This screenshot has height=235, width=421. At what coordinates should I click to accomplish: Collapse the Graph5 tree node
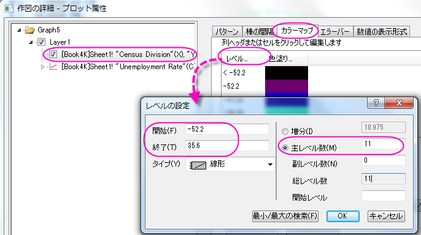[x=19, y=30]
